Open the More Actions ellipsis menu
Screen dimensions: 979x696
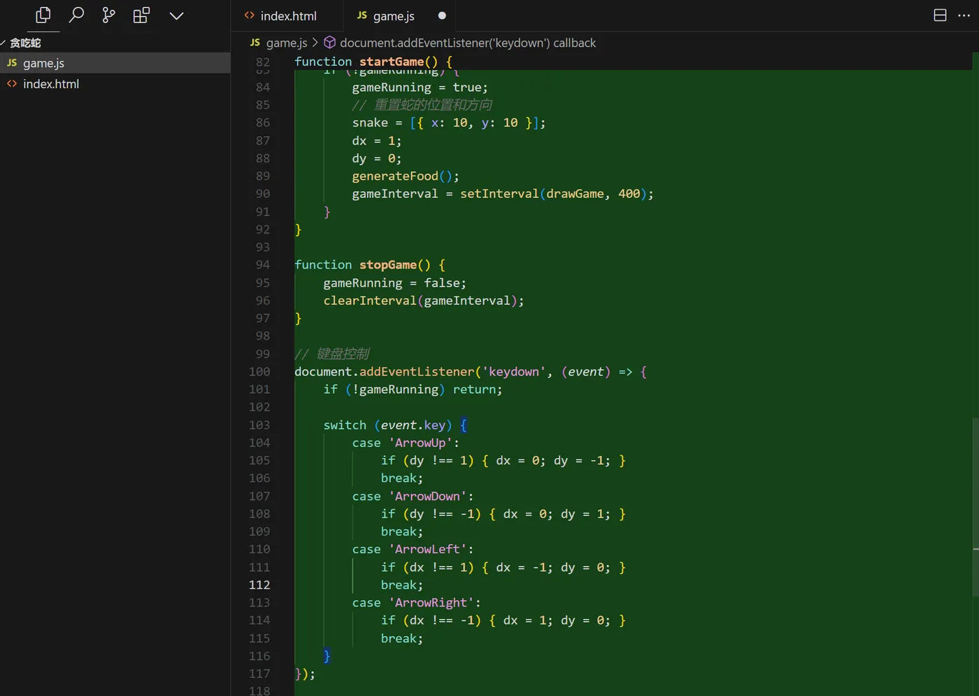(964, 15)
